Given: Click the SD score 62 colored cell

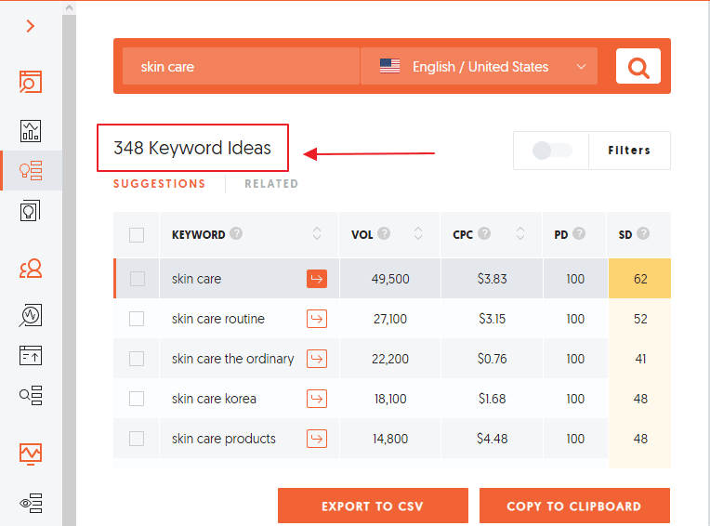Looking at the screenshot, I should pyautogui.click(x=639, y=279).
